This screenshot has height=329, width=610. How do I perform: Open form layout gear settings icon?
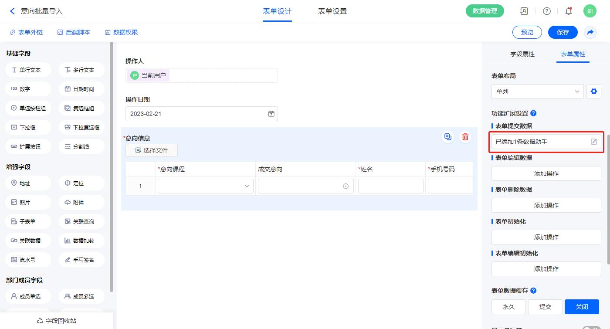[593, 92]
